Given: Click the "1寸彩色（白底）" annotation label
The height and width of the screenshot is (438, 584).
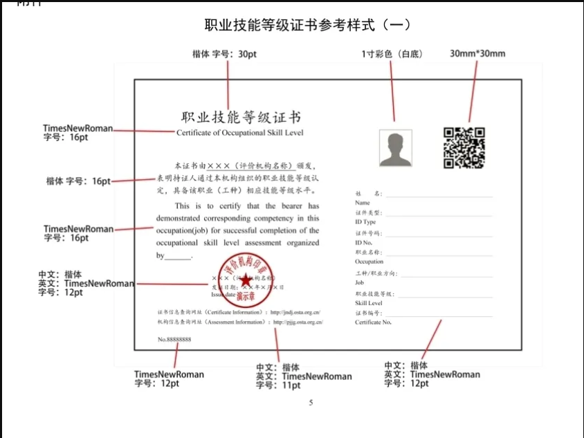Looking at the screenshot, I should (x=392, y=54).
